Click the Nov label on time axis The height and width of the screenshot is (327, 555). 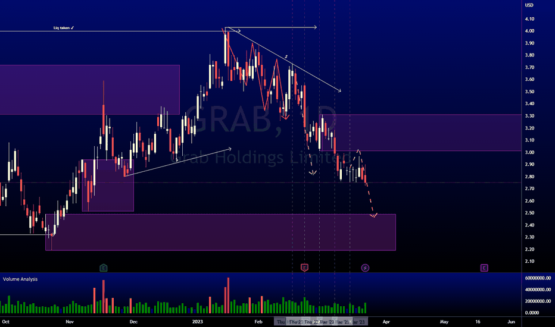coord(70,322)
